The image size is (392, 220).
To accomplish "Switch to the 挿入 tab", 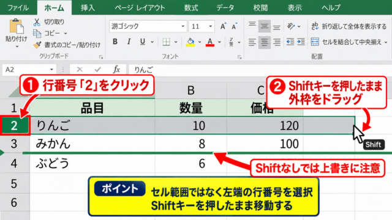I will pyautogui.click(x=88, y=8).
